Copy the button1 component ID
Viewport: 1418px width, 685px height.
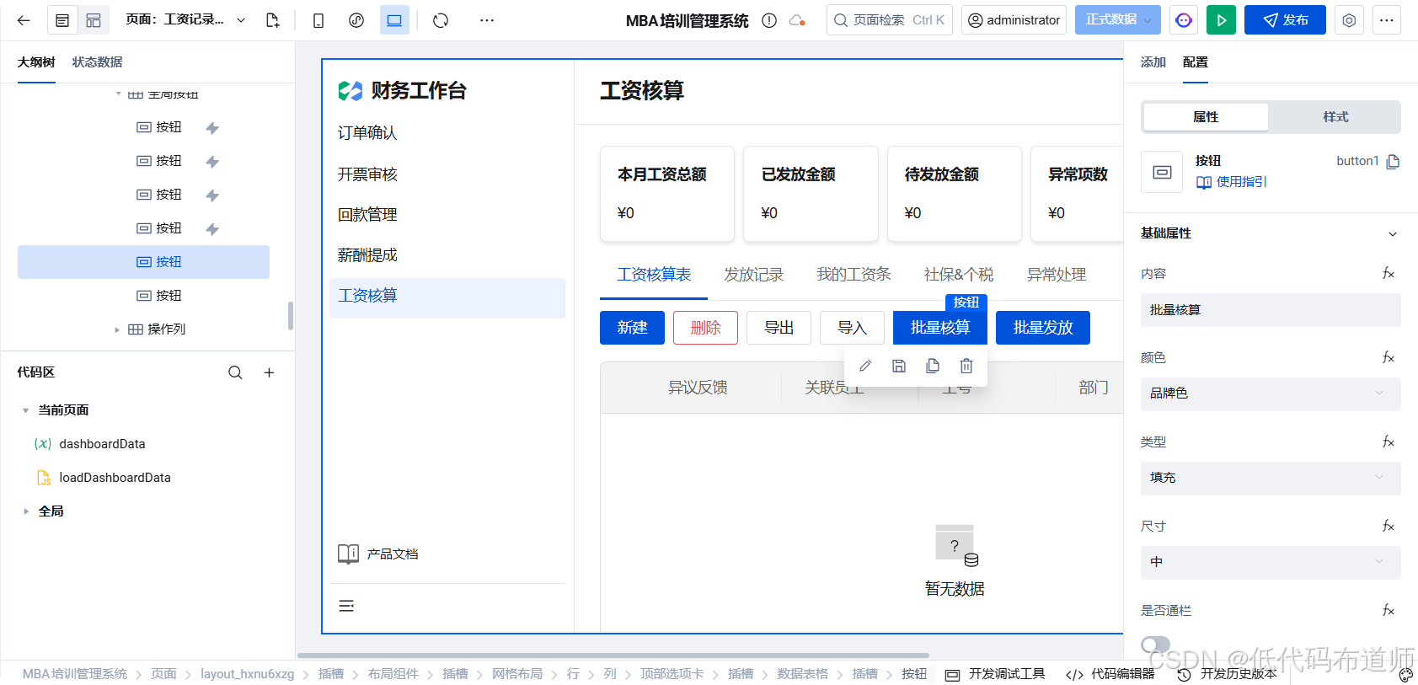(1393, 161)
